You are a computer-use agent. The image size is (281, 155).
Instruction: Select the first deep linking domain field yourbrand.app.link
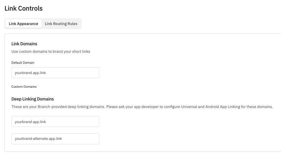pos(55,121)
